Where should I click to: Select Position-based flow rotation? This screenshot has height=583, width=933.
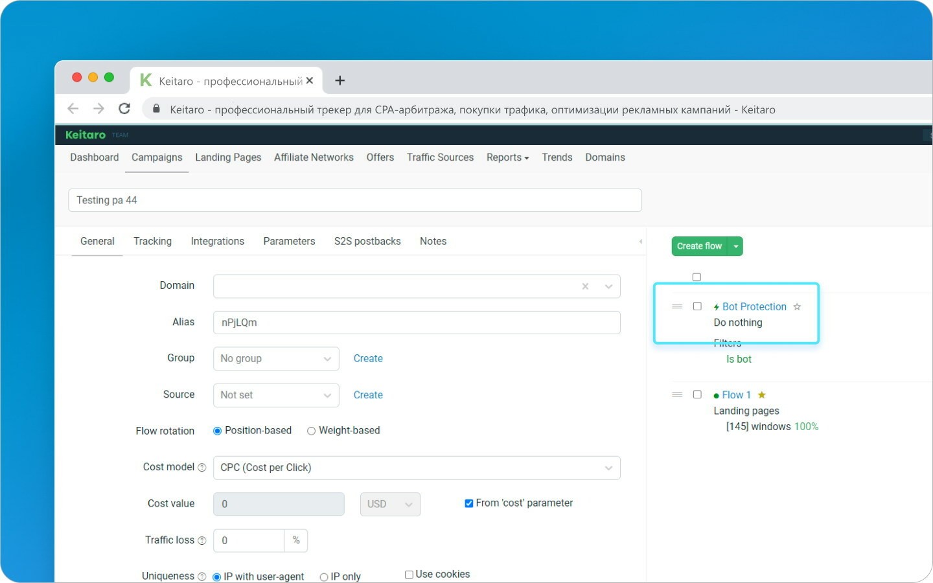(218, 431)
